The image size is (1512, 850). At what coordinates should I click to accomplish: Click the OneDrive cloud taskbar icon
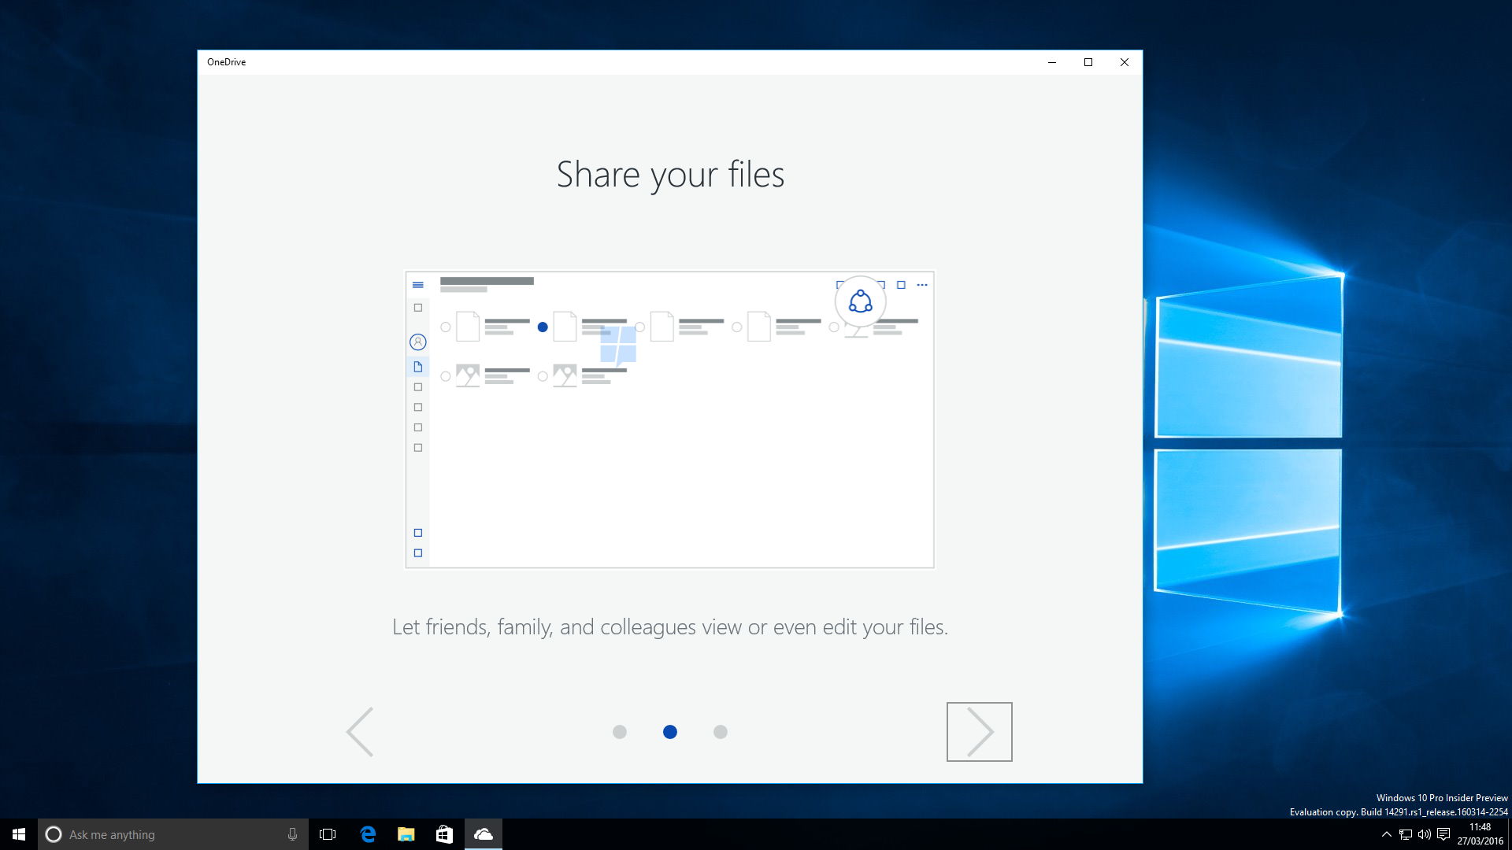(x=484, y=834)
